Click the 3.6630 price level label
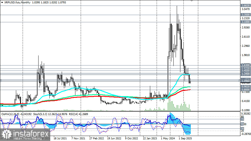 point(246,5)
